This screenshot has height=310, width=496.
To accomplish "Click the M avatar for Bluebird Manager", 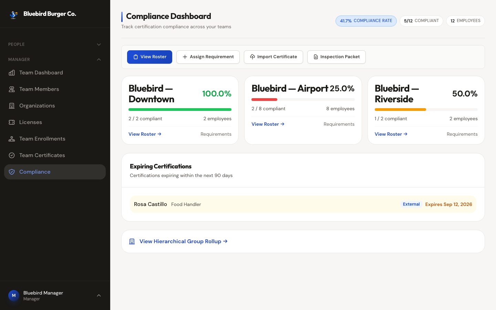I will click(x=14, y=296).
